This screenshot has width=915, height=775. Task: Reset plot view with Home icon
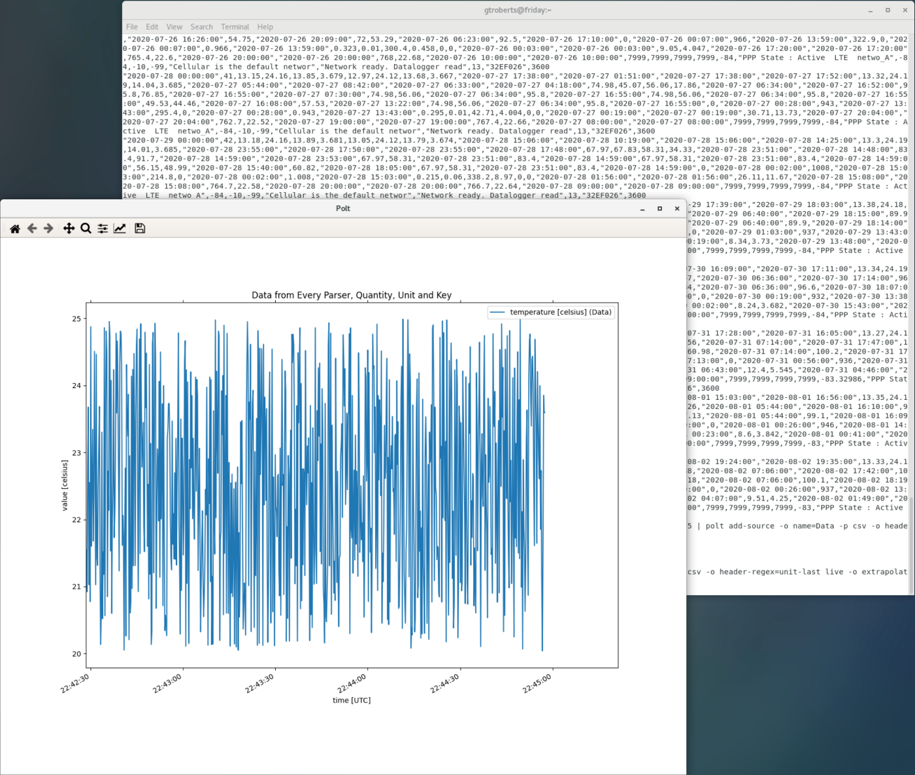pos(15,228)
